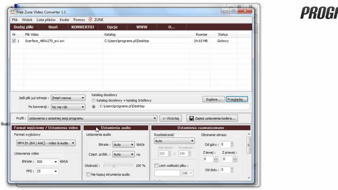Click the Dodaj pliki toolbar button
This screenshot has width=338, height=190.
[23, 27]
